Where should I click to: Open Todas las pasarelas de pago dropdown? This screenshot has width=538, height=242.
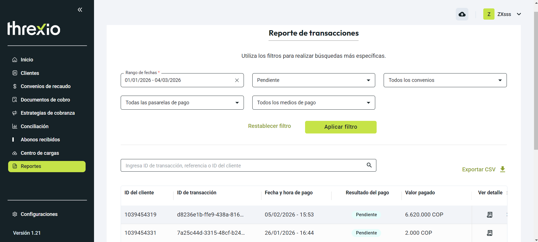(x=182, y=103)
